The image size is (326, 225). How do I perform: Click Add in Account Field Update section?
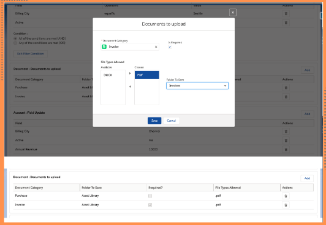coord(307,114)
